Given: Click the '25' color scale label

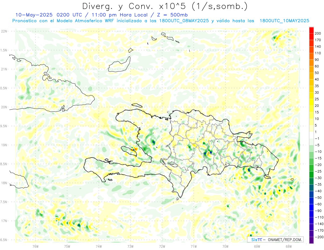Looking at the screenshot, I should (317, 99).
